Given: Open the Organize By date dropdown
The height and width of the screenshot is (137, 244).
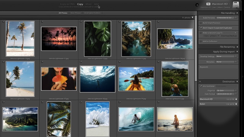Looking at the screenshot, I should (227, 90).
